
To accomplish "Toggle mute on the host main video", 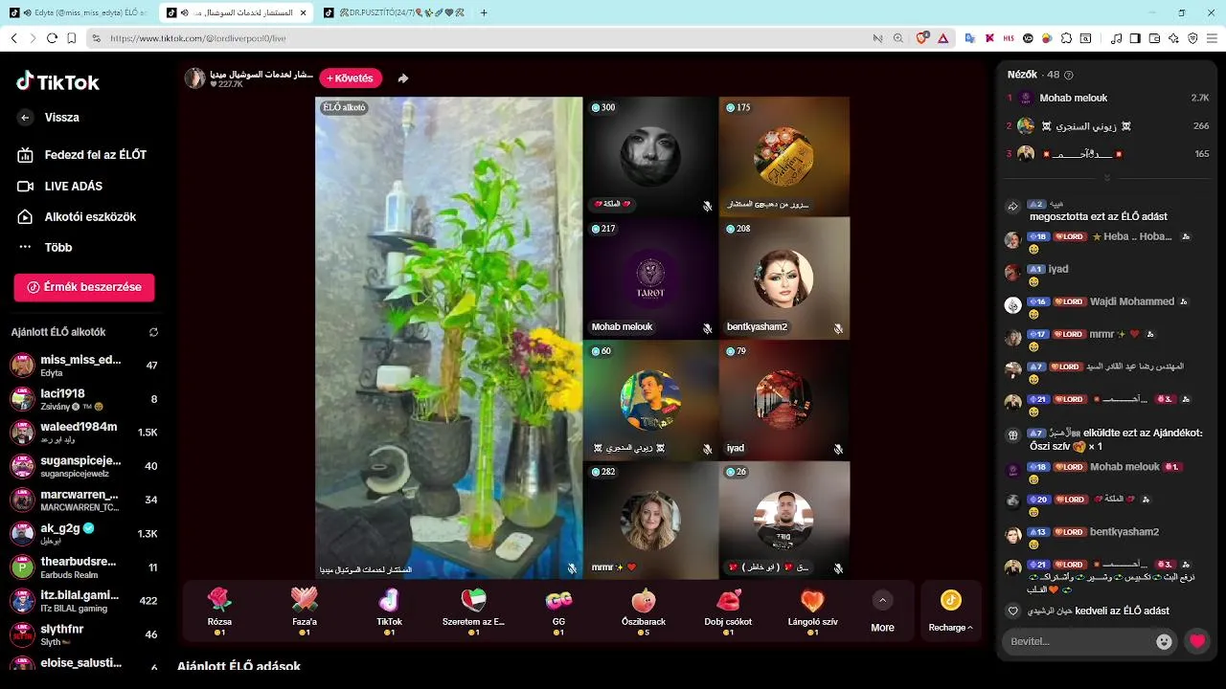I will (572, 568).
